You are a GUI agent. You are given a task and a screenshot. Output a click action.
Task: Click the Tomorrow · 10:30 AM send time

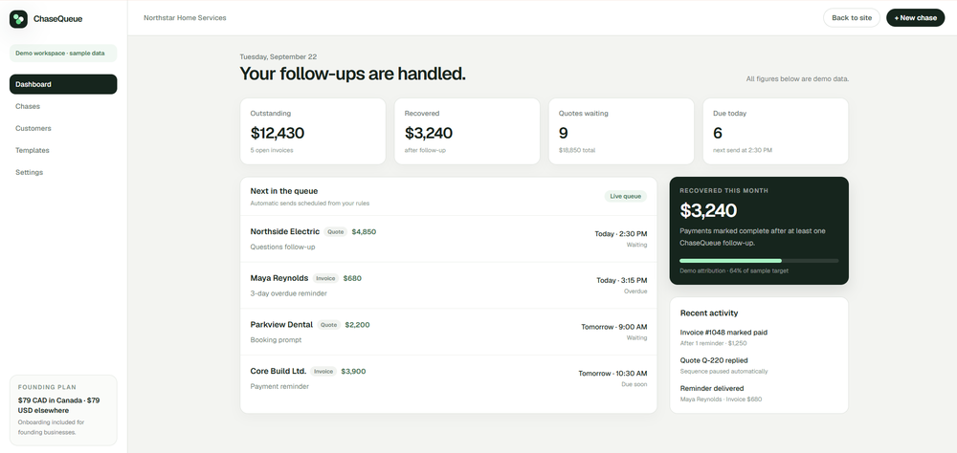point(612,373)
